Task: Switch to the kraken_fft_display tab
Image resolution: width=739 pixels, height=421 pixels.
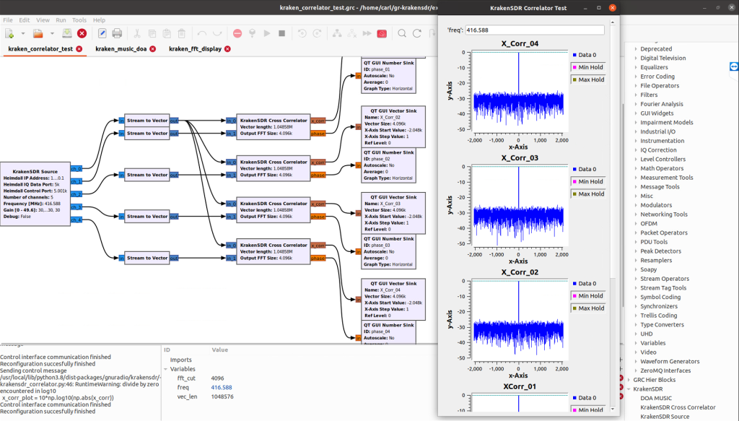Action: [195, 48]
